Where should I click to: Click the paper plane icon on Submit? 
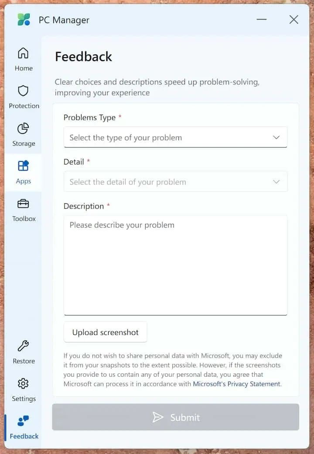[158, 417]
